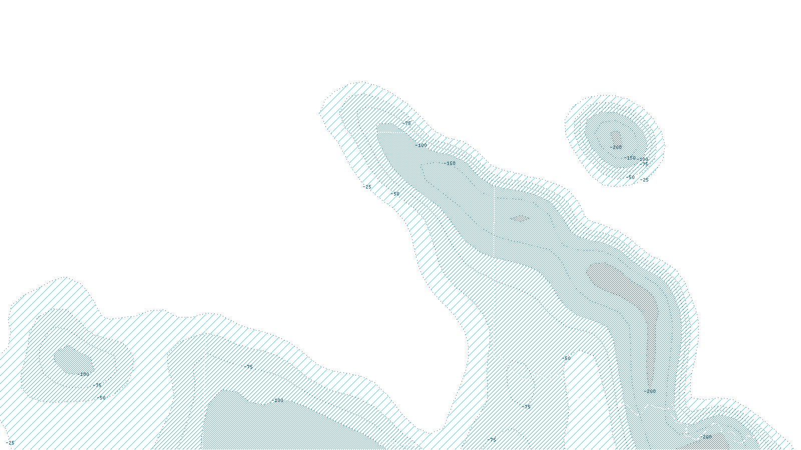Click the -100 label beside -150 in the round contour

[642, 159]
